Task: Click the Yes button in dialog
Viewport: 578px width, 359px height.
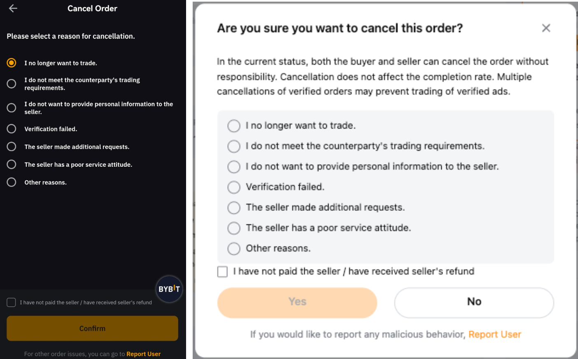Action: [297, 302]
